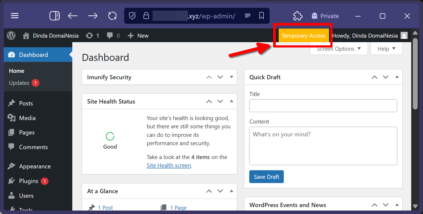Click the Pages document icon
Viewport: 423px width, 214px height.
[12, 132]
